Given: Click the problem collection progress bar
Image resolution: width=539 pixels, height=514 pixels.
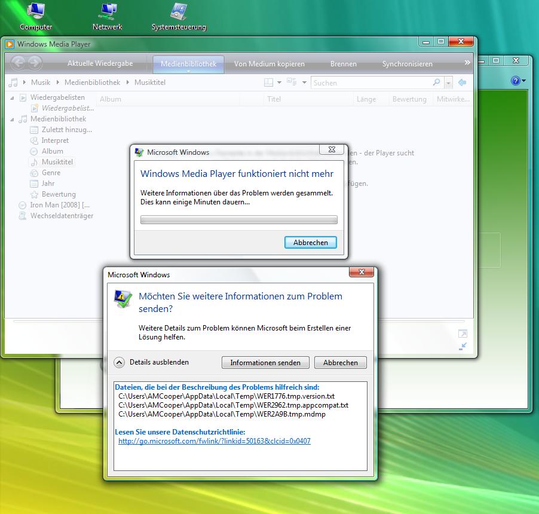Looking at the screenshot, I should pos(239,220).
